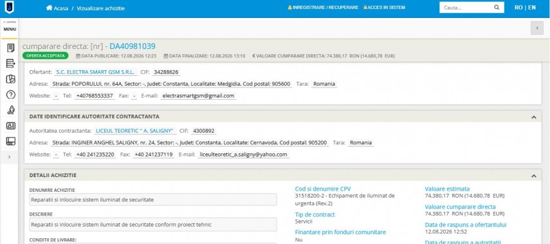Click the home icon next to Acasa
Screen dimensions: 550x244
coord(49,8)
